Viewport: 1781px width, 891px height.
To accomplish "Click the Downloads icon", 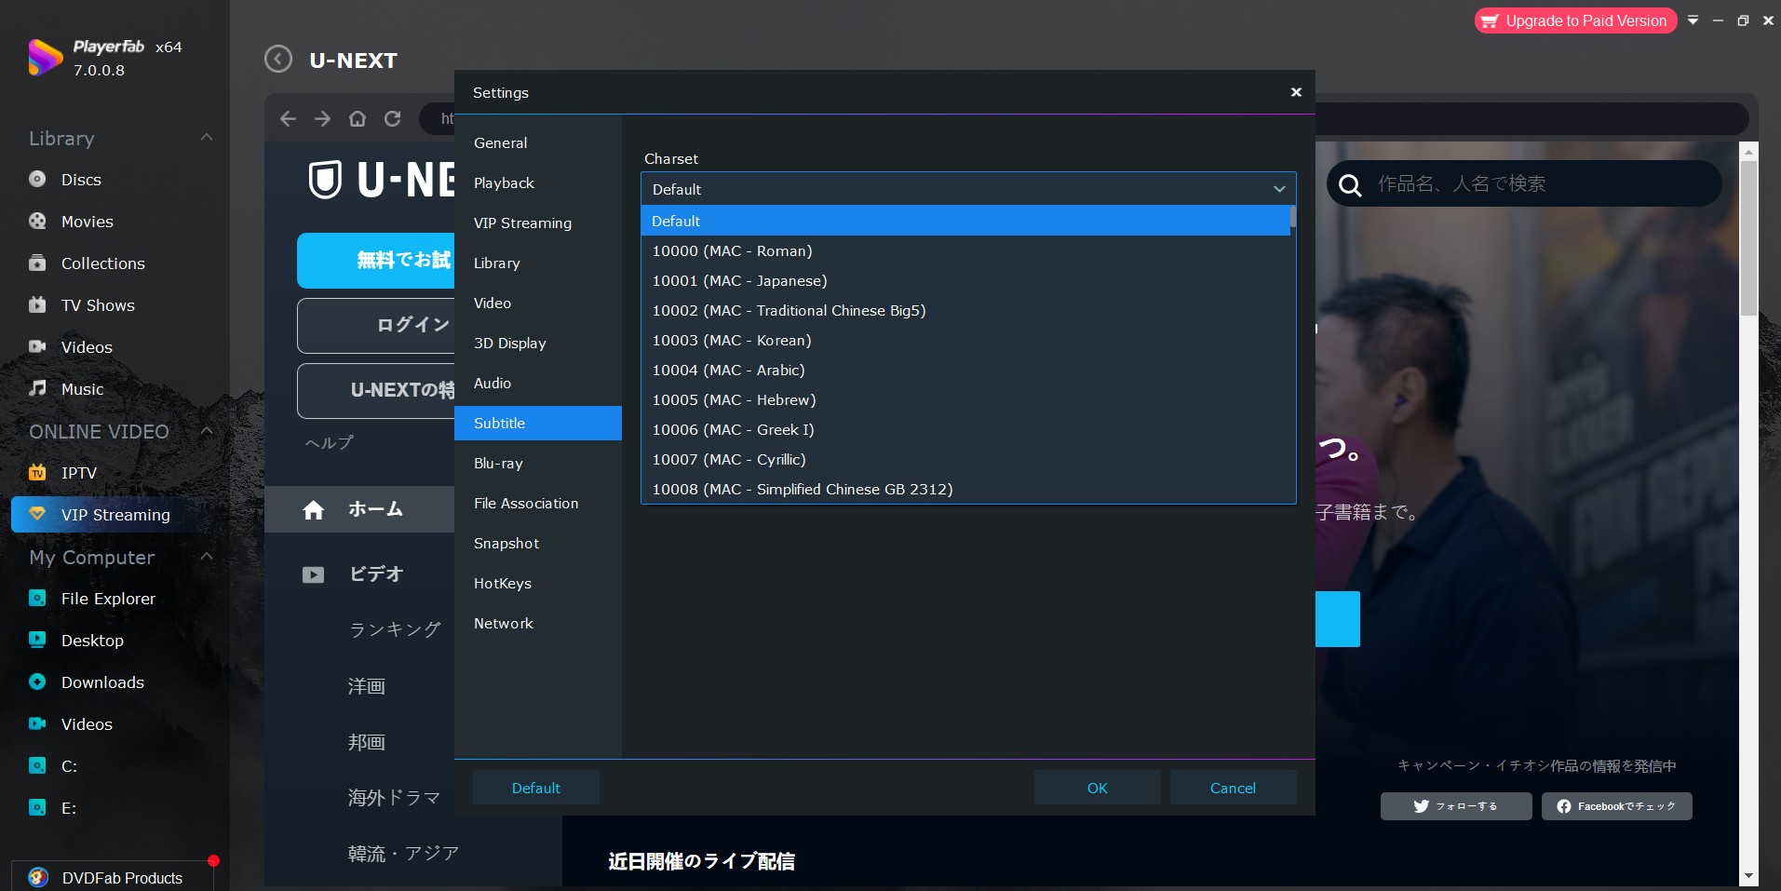I will pyautogui.click(x=37, y=682).
